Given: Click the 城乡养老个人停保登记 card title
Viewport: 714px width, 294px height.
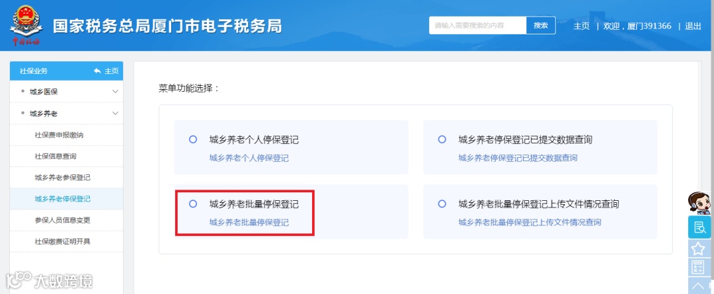Looking at the screenshot, I should 254,139.
